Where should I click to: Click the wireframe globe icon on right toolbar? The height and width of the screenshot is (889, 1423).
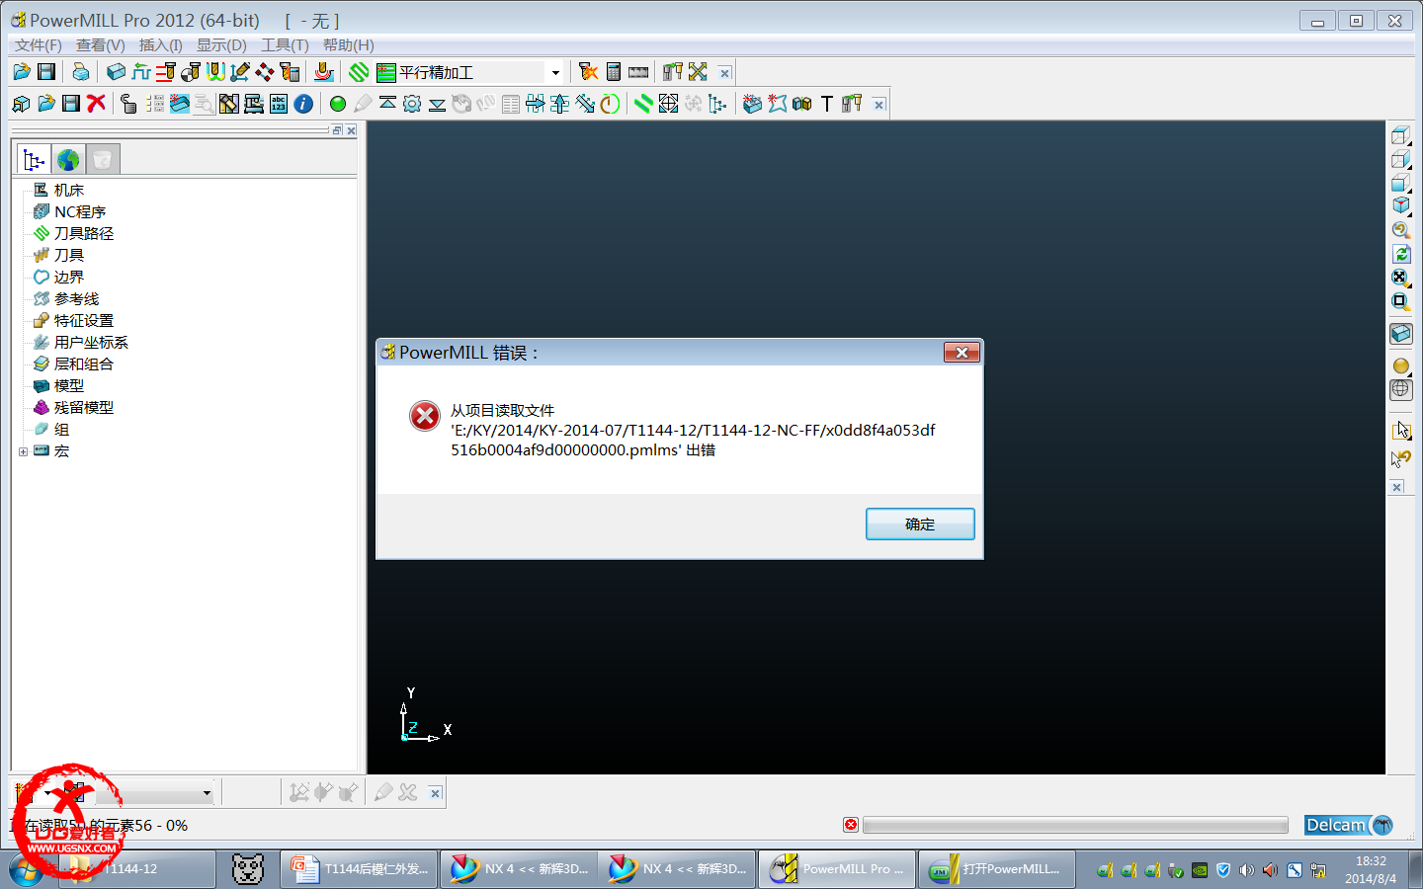1401,389
